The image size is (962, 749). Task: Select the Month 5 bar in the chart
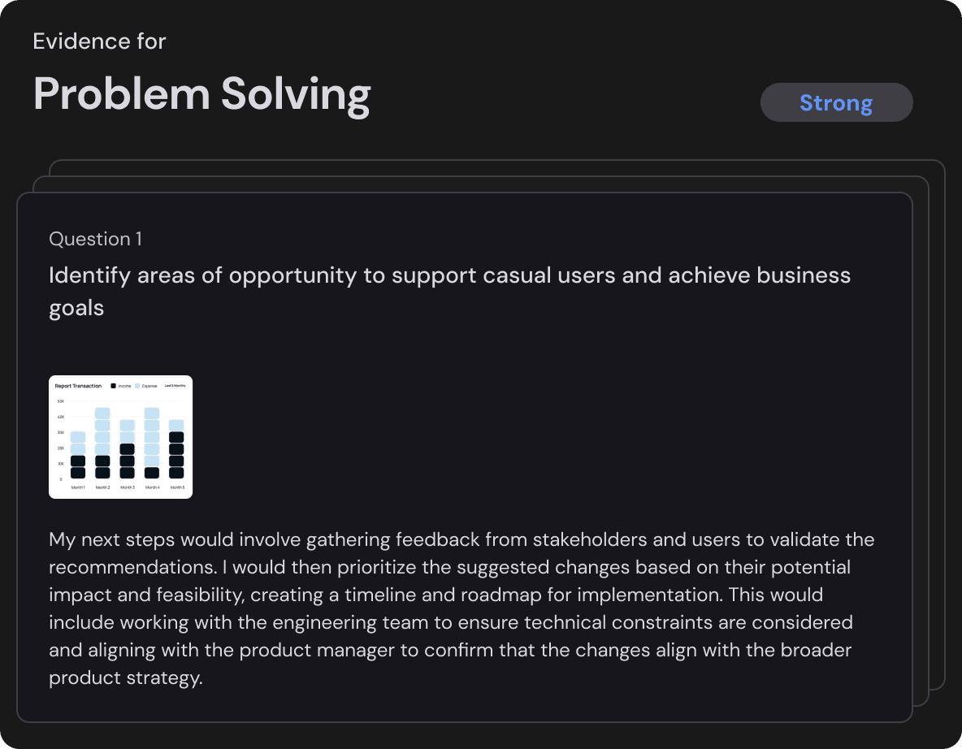point(176,449)
